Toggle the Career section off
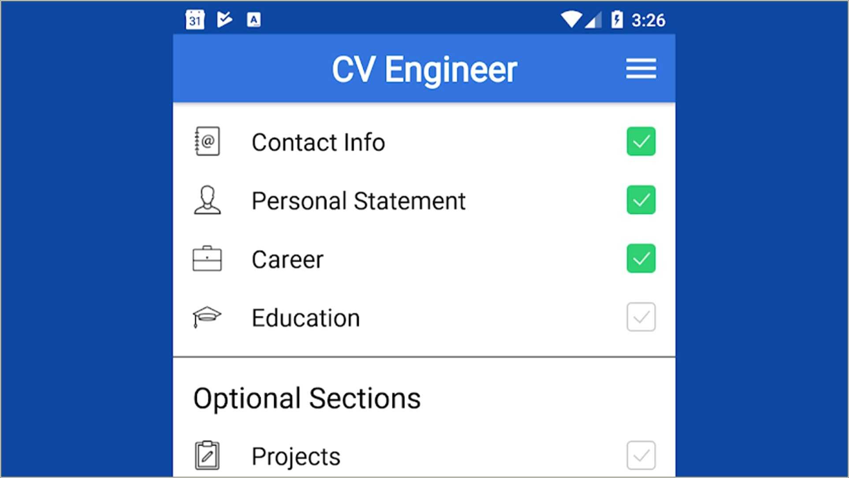 641,259
